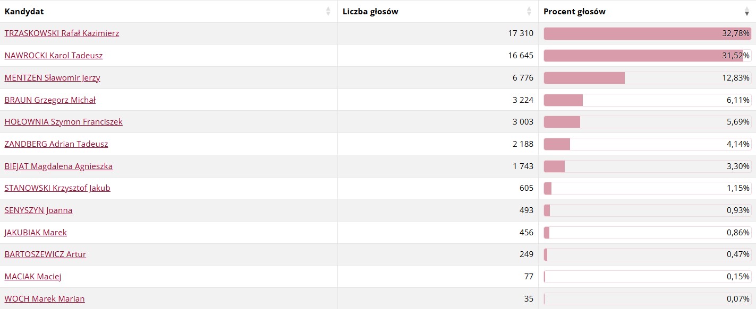Viewport: 756px width, 309px height.
Task: Open TRZASKOWSKI Rafał Kazimierz candidate link
Action: [x=62, y=33]
